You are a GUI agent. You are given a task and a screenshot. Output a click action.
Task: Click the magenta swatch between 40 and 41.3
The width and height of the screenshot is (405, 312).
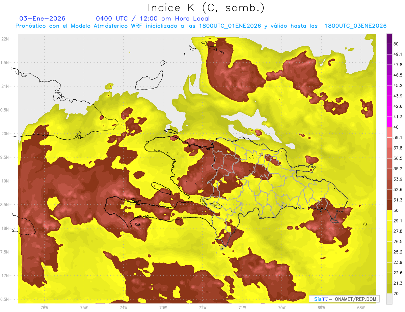click(x=389, y=122)
